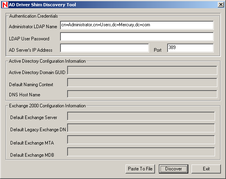Click the "Port" label
This screenshot has height=179, width=226.
click(x=158, y=50)
